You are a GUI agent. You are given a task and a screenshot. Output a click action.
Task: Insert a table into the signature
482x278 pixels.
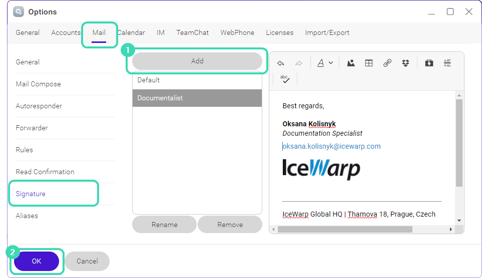click(369, 63)
